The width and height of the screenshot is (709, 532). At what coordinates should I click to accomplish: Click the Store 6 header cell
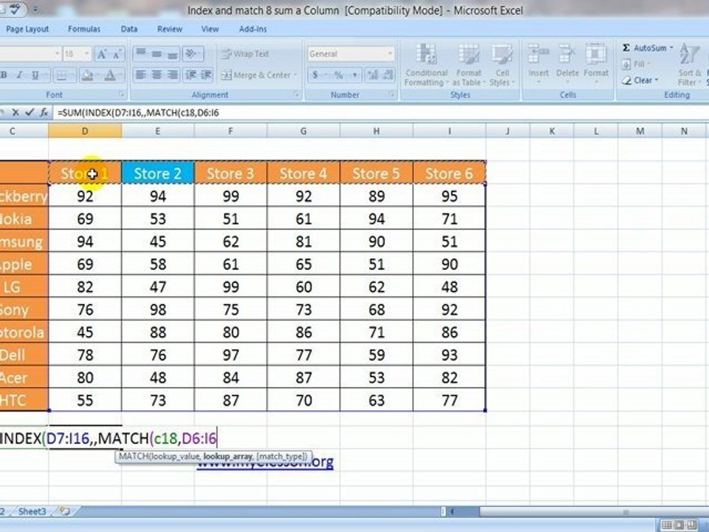[449, 173]
